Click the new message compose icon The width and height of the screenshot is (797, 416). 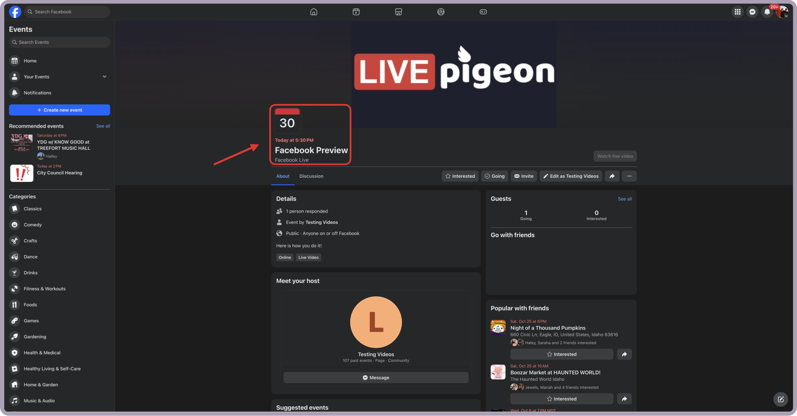click(781, 399)
